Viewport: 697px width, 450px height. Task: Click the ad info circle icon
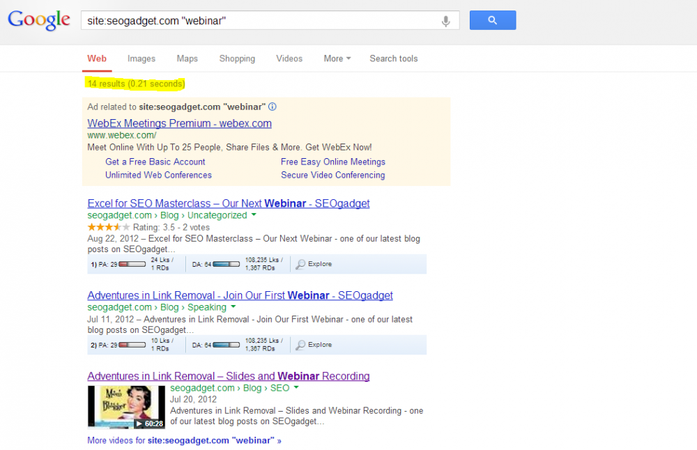click(273, 107)
